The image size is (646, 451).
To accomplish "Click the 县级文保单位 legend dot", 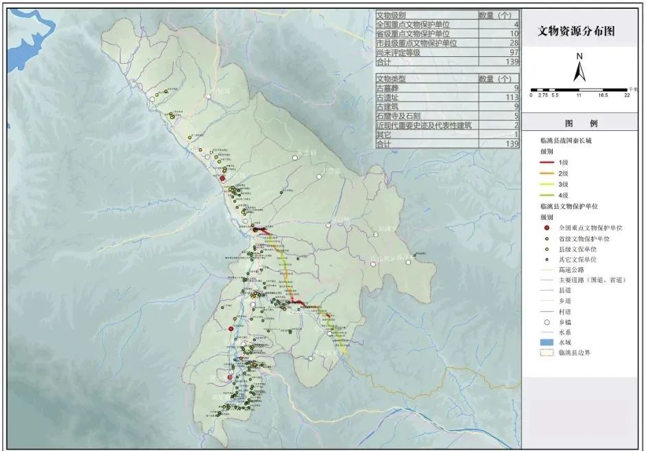I will [545, 249].
